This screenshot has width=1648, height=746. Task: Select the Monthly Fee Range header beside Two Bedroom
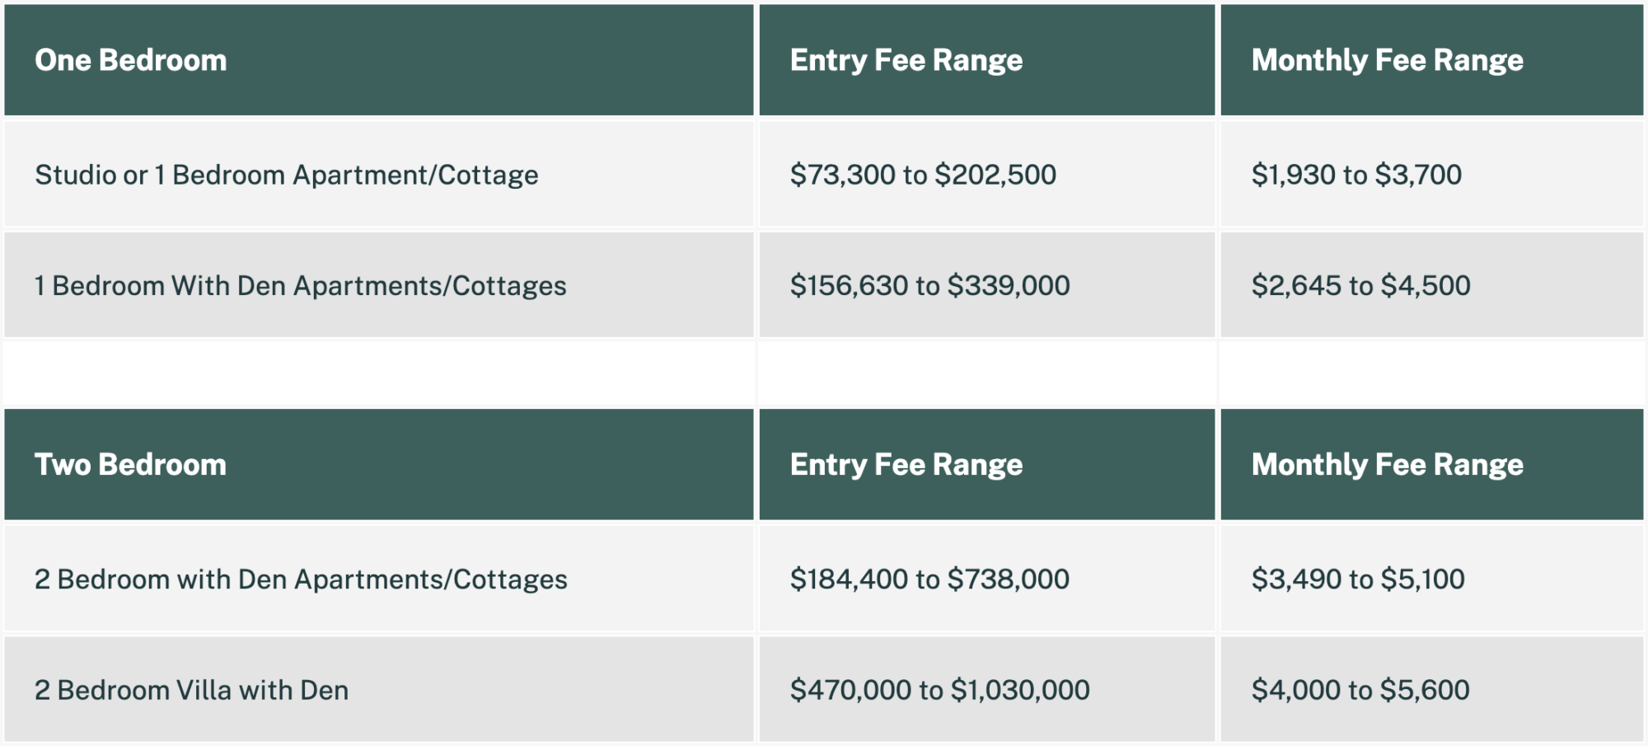1432,464
